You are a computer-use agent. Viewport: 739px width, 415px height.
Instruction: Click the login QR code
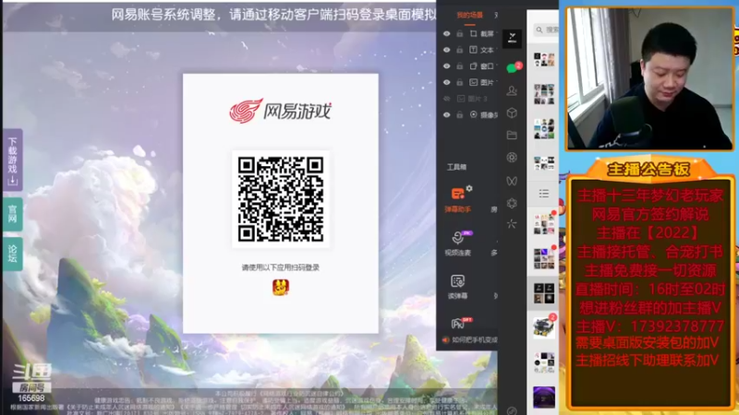point(281,199)
